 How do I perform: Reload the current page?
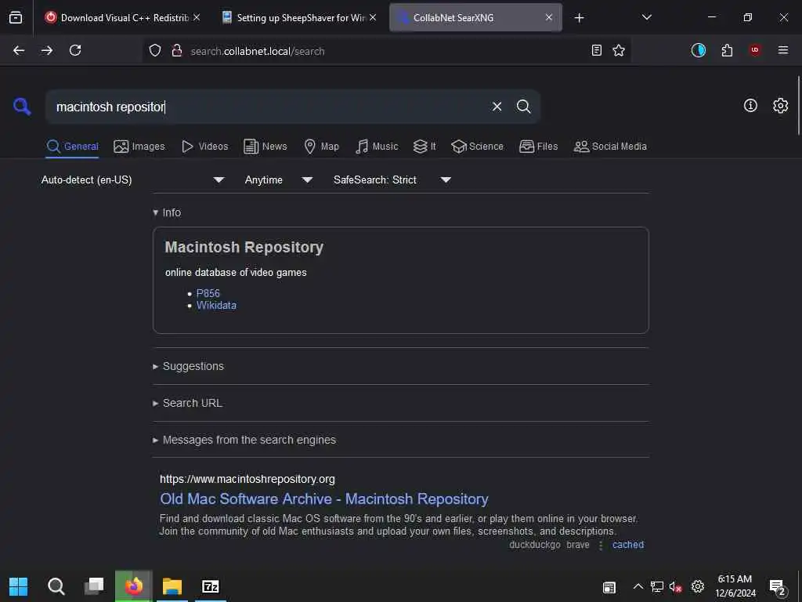point(75,50)
